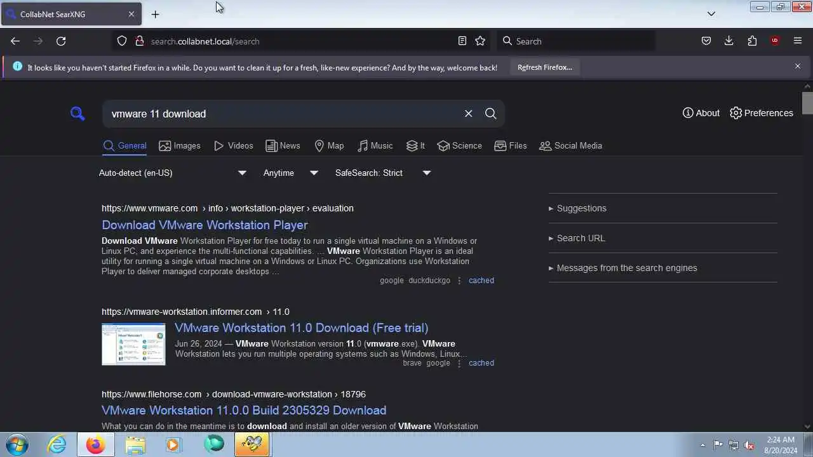
Task: Switch to the Map category
Action: pos(329,146)
